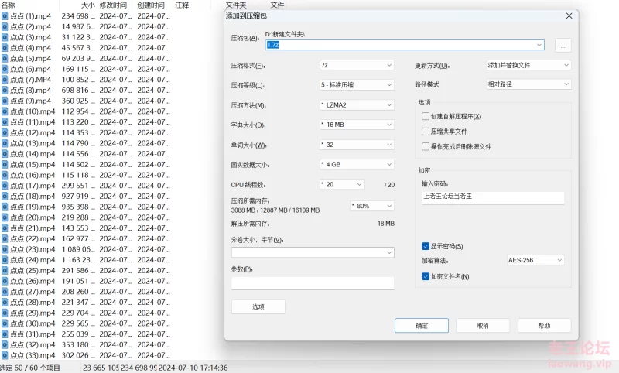The height and width of the screenshot is (373, 619).
Task: Expand the 路径模式 相对路径 dropdown
Action: (x=528, y=84)
